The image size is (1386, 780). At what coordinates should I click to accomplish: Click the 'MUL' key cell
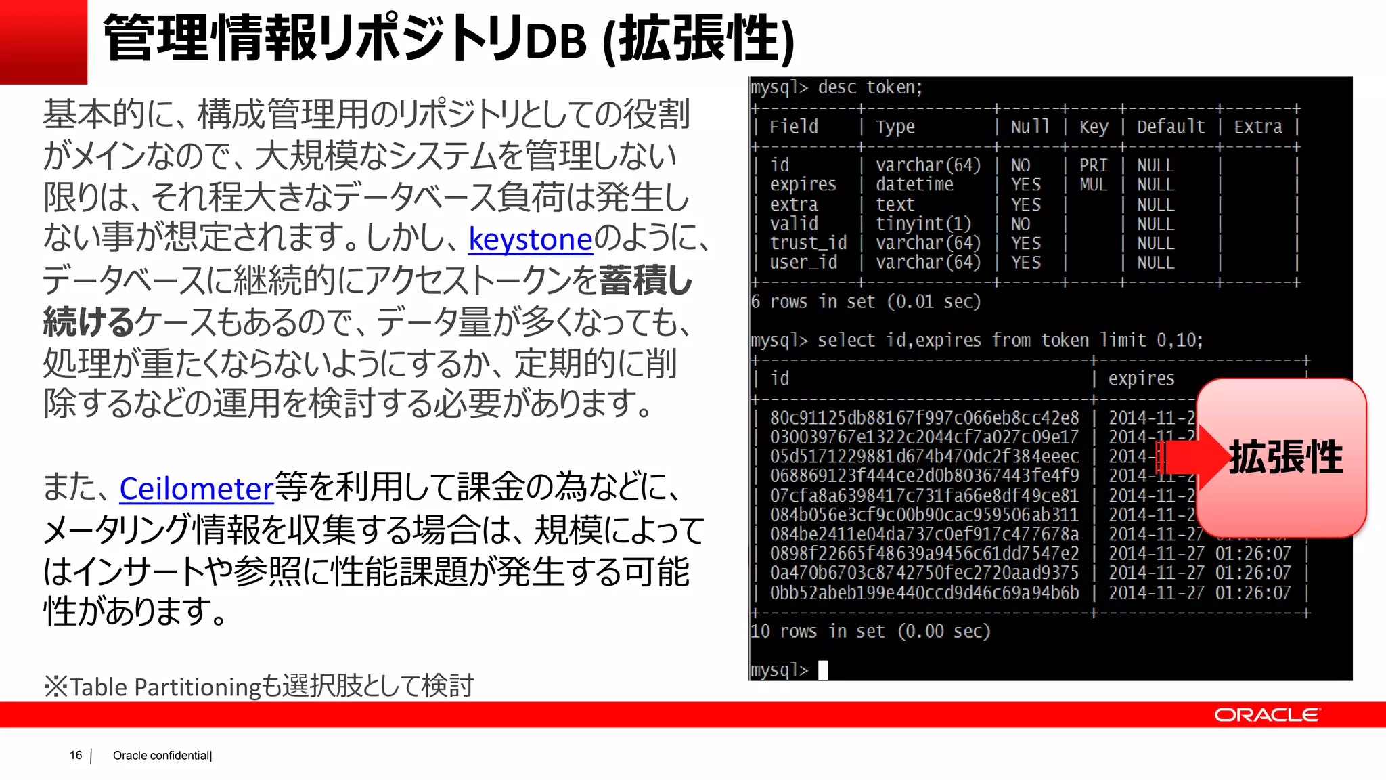[x=1093, y=185]
